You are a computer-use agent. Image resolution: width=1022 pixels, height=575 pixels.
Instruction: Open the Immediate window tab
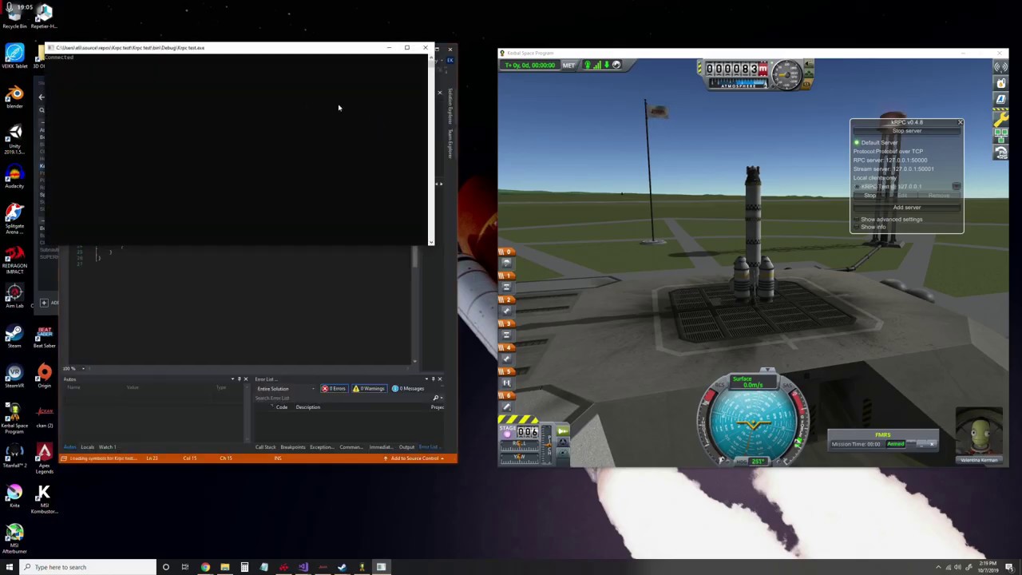tap(381, 447)
